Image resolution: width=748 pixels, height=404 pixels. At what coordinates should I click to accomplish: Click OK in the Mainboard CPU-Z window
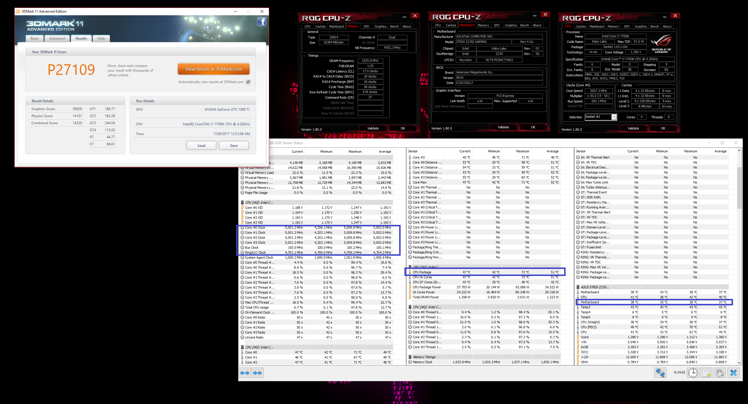click(x=533, y=127)
